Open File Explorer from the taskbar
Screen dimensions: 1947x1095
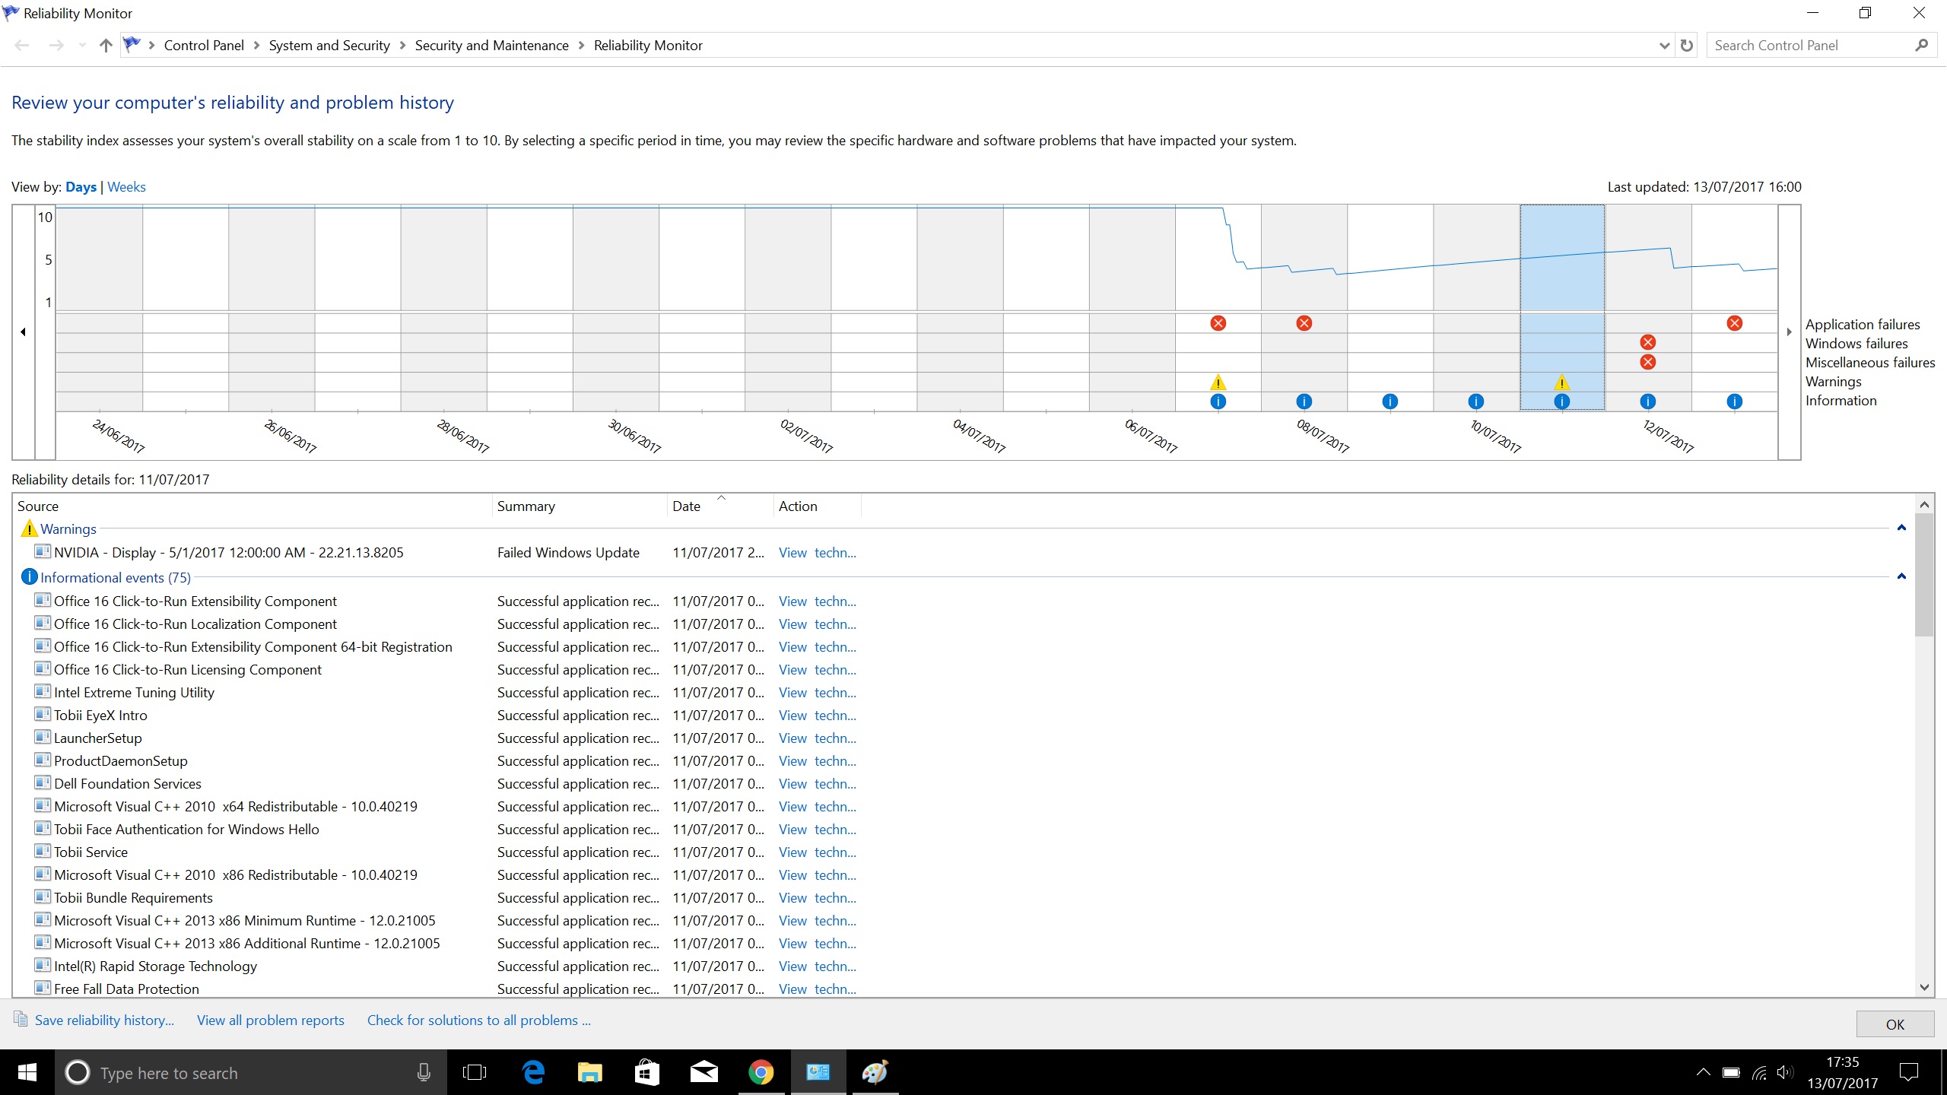[x=589, y=1073]
